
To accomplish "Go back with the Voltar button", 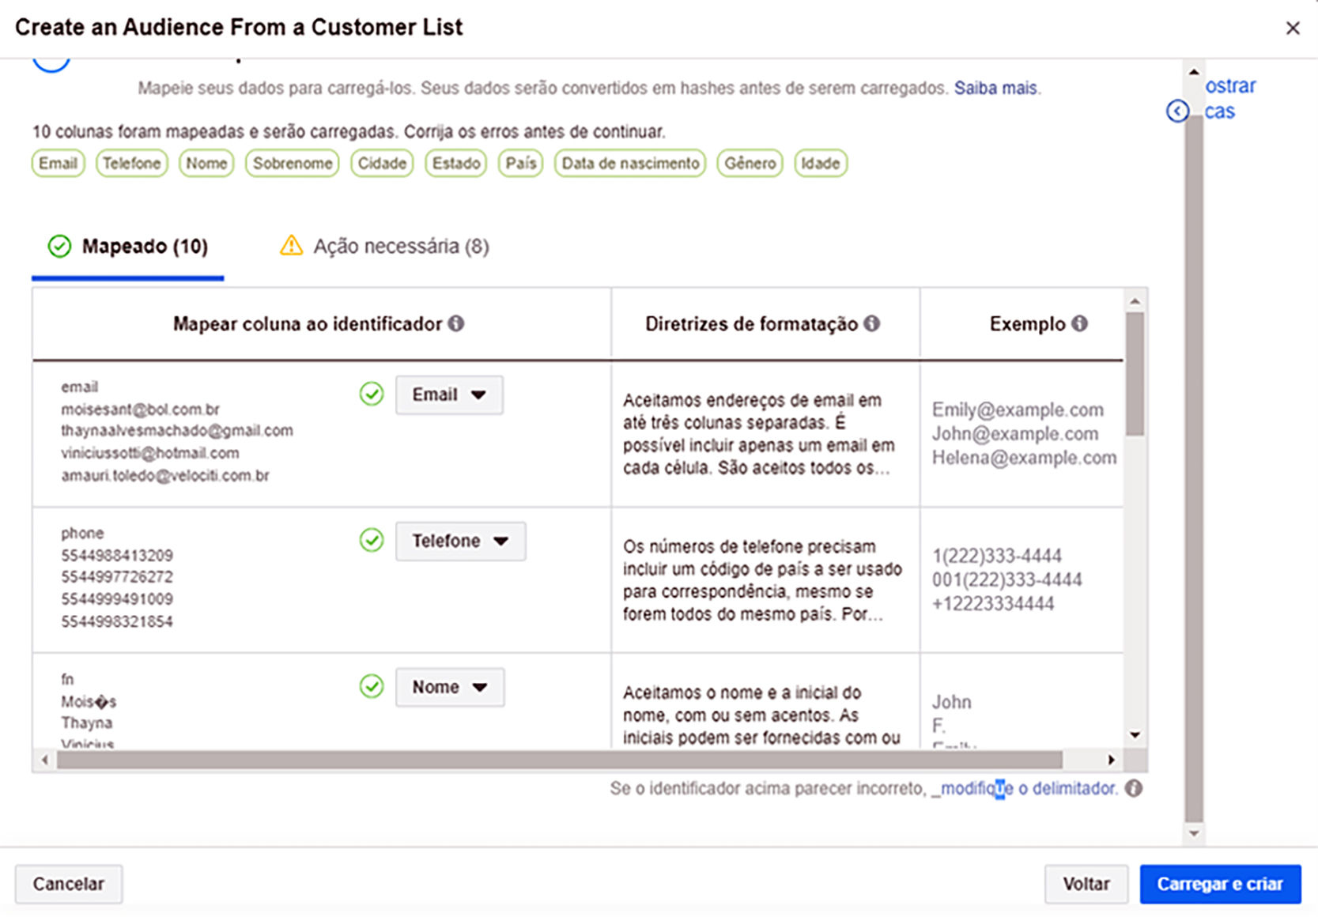I will click(x=1086, y=884).
